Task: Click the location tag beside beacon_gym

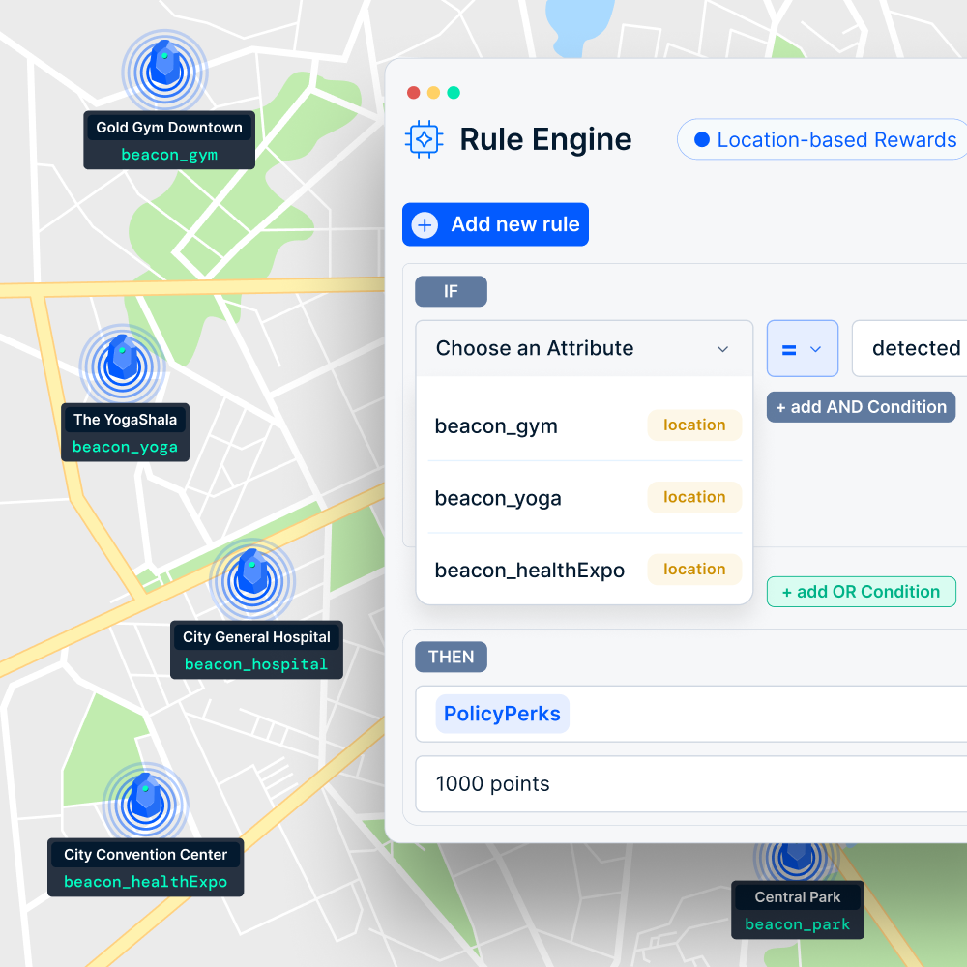Action: click(694, 425)
